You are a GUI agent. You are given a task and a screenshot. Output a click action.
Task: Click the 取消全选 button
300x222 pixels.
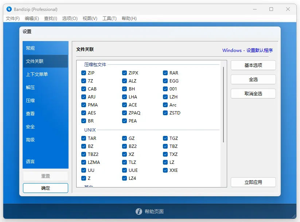(x=253, y=94)
